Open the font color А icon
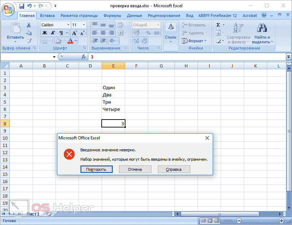 (x=70, y=40)
